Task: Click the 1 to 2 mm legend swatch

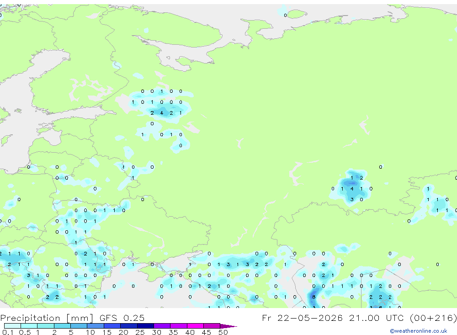Action: [45, 326]
